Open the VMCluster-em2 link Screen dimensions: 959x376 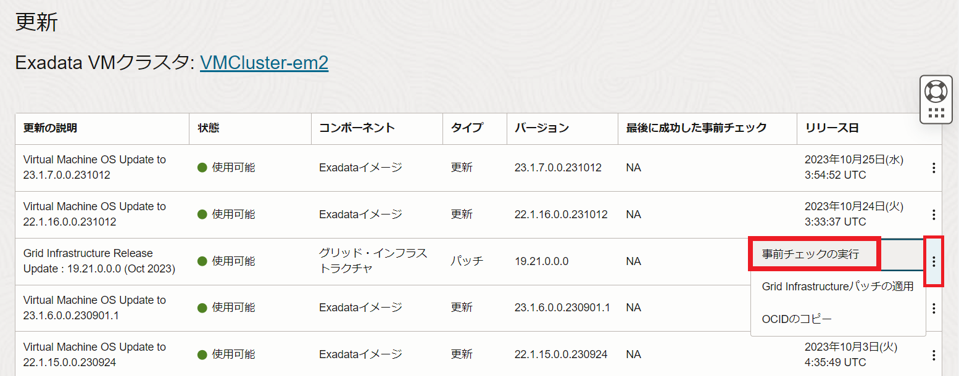coord(264,62)
